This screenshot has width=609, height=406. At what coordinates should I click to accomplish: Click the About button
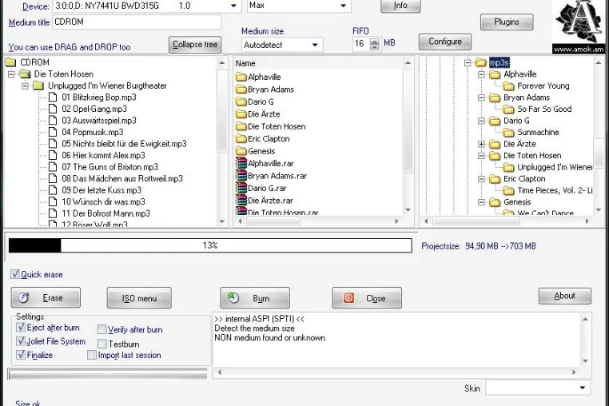[x=565, y=296]
